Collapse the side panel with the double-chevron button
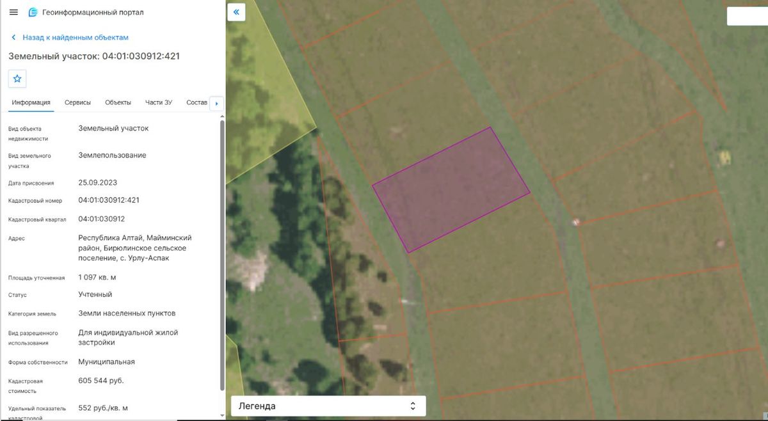The image size is (768, 421). [x=236, y=12]
